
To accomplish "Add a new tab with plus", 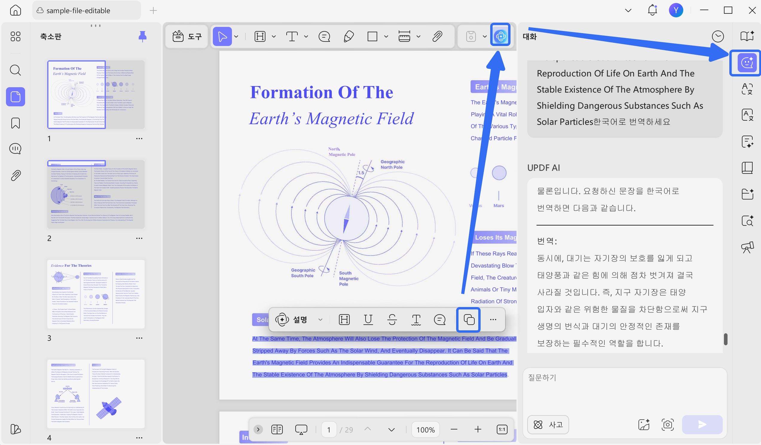I will pos(153,10).
